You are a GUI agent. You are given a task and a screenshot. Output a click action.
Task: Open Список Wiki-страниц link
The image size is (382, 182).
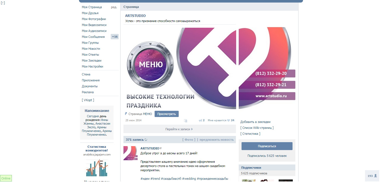point(257,128)
